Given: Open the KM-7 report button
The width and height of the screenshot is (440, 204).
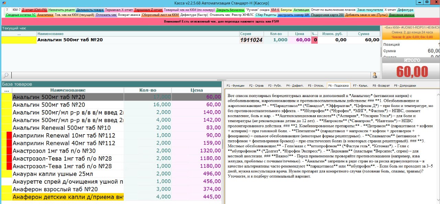Looking at the screenshot, I should pos(16,10).
